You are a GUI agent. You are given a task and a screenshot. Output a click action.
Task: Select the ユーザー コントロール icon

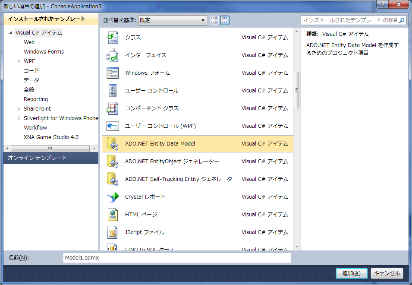click(113, 91)
